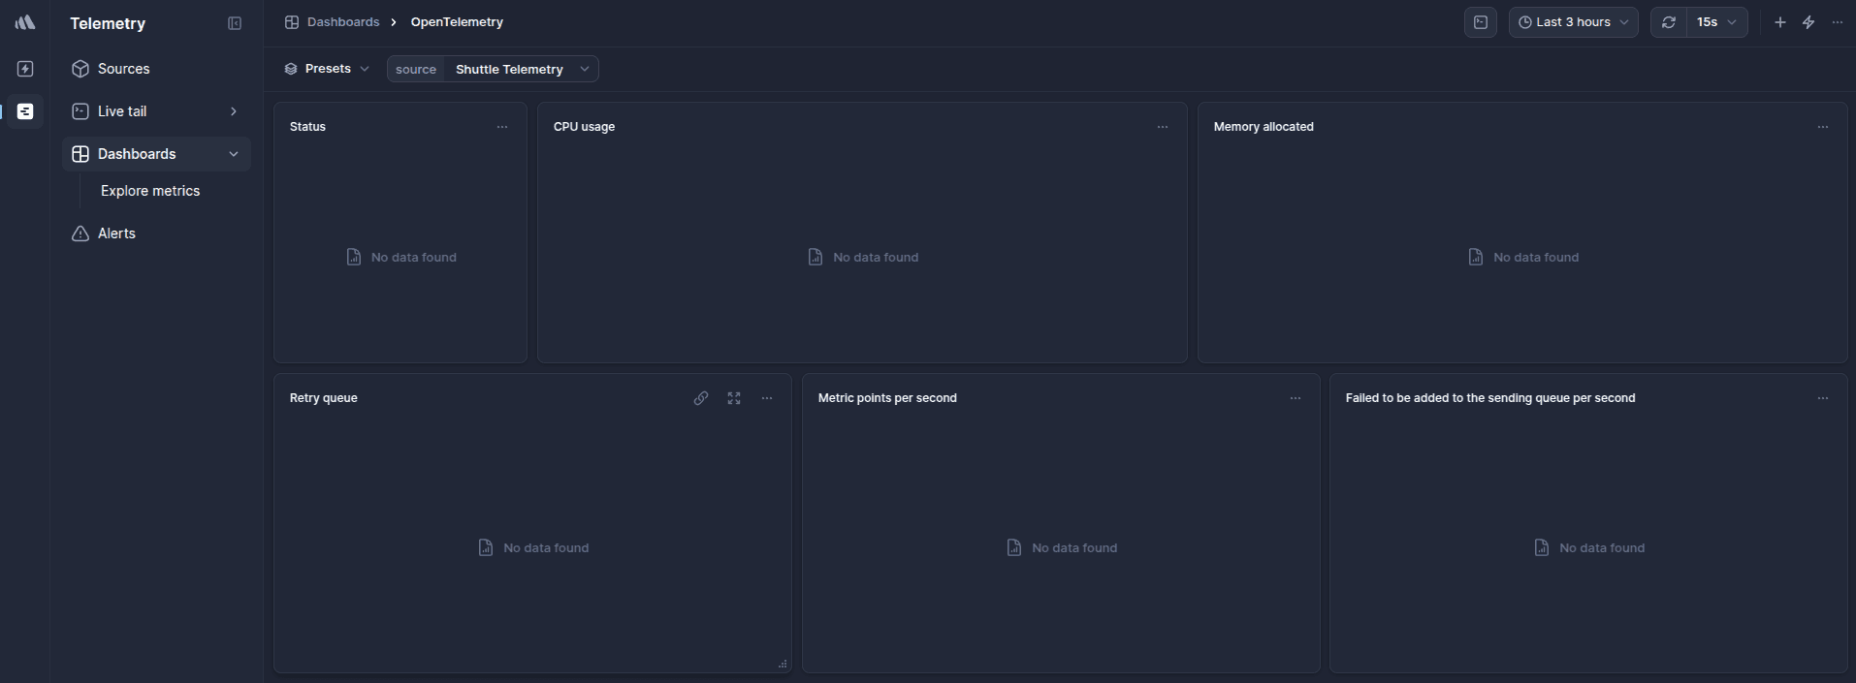Expand Retry queue chart to fullscreen

click(734, 398)
